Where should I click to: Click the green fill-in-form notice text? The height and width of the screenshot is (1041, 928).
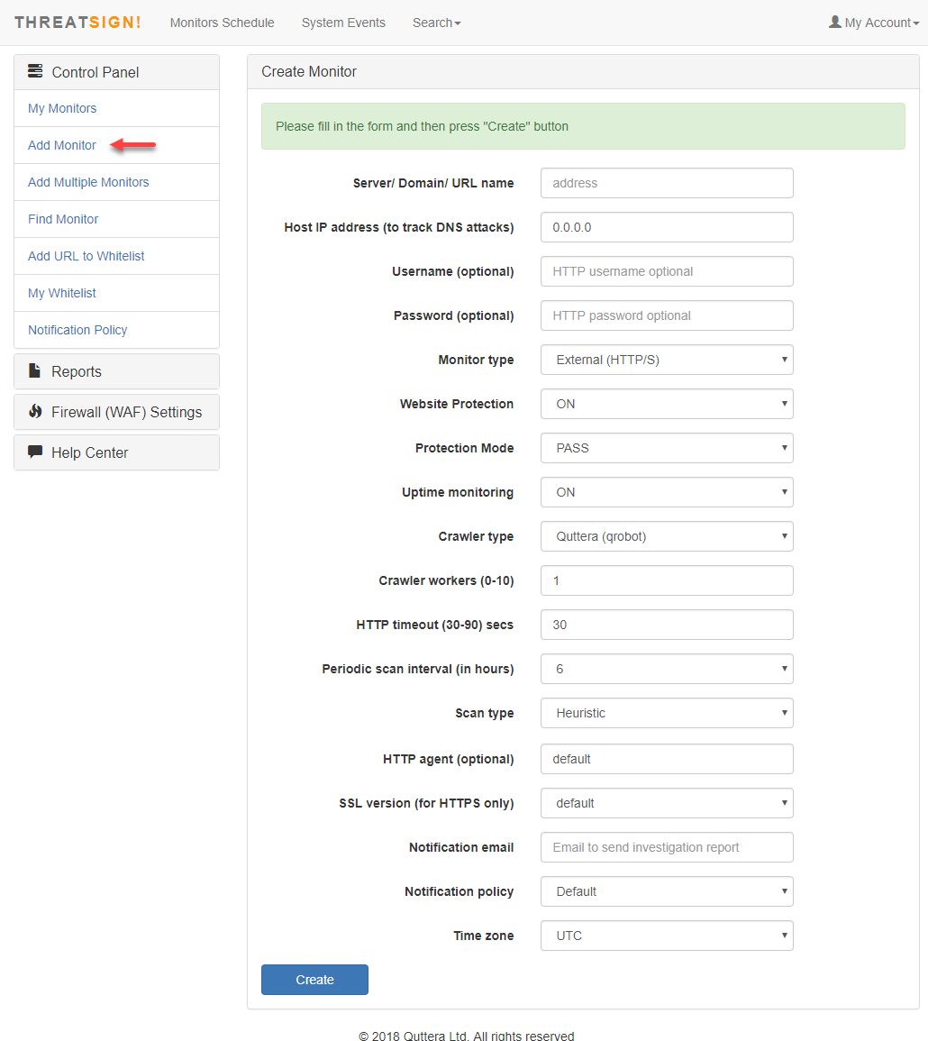(x=423, y=126)
